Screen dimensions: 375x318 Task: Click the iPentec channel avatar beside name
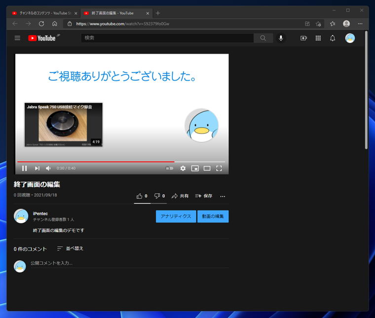coord(21,216)
